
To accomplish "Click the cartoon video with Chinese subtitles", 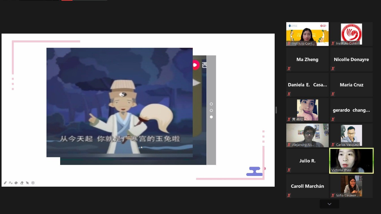I will pos(119,102).
